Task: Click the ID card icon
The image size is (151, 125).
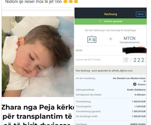Action: click(92, 39)
